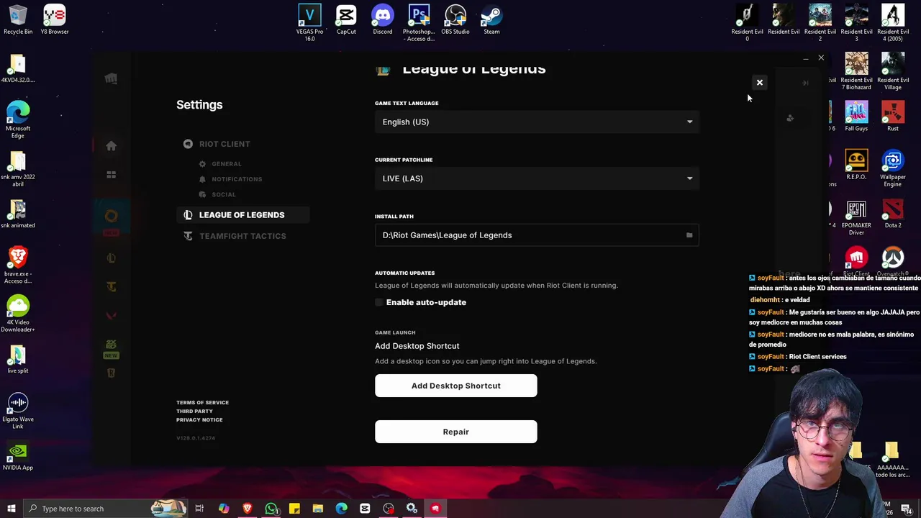Open Copilot from the taskbar
921x518 pixels.
tap(224, 509)
